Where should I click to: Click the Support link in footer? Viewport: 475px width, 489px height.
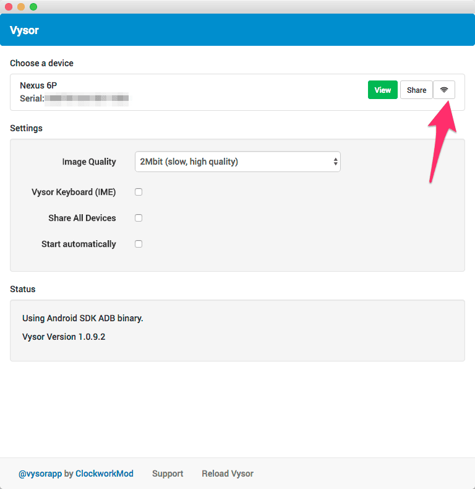pos(168,474)
